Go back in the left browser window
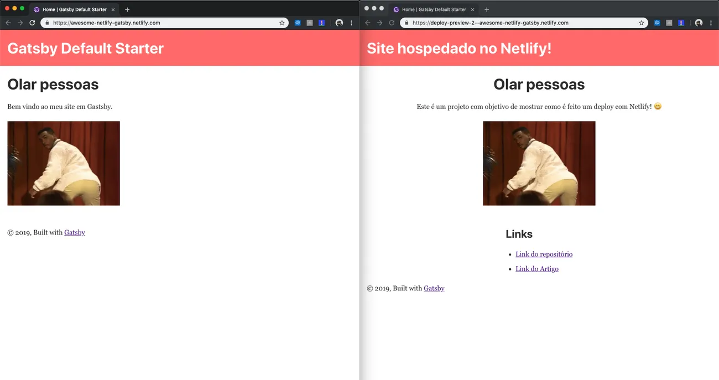The height and width of the screenshot is (380, 719). click(x=8, y=23)
